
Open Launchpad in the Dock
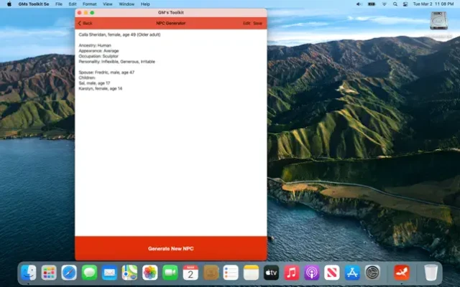point(49,272)
